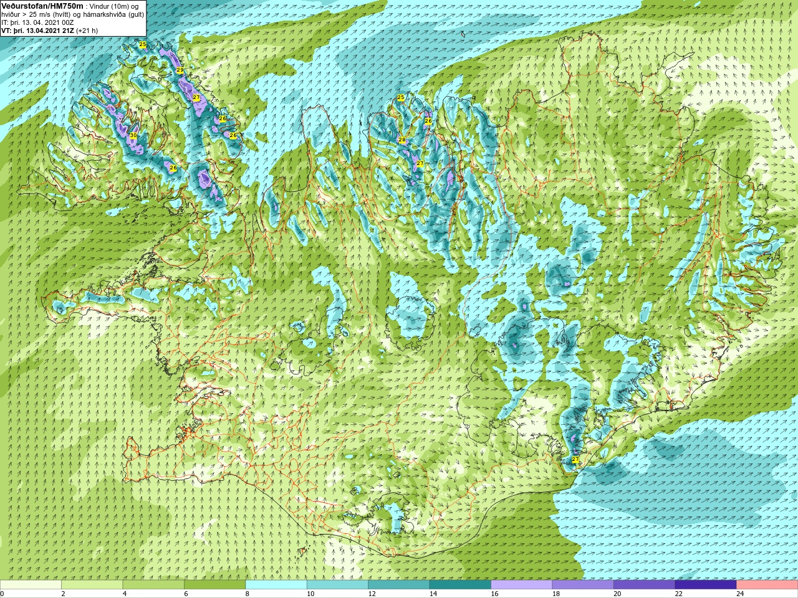Select the 10–12 m/s turquoise legend segment
This screenshot has width=798, height=598.
tap(338, 585)
